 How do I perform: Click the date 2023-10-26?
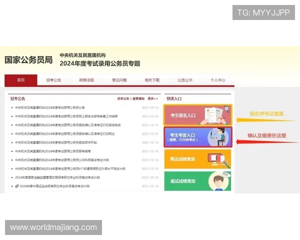(x=150, y=116)
